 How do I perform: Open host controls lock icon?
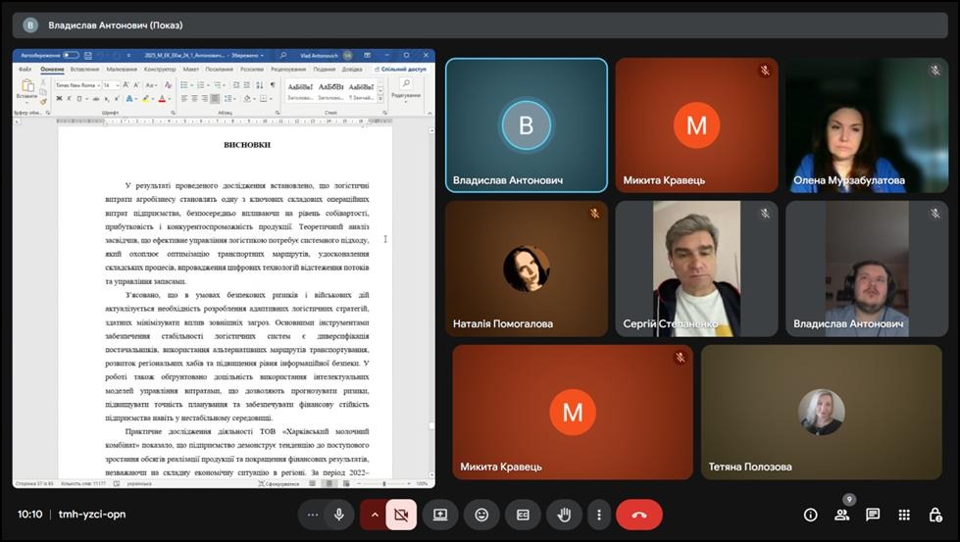[x=935, y=515]
